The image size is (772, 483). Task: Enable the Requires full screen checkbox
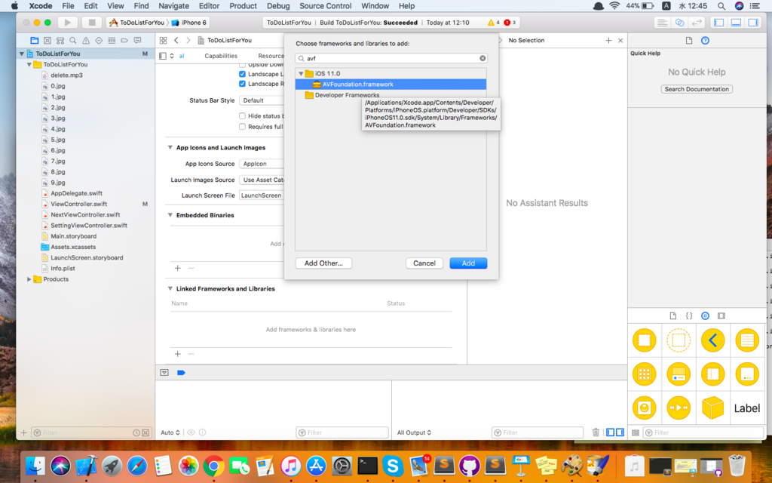tap(242, 127)
